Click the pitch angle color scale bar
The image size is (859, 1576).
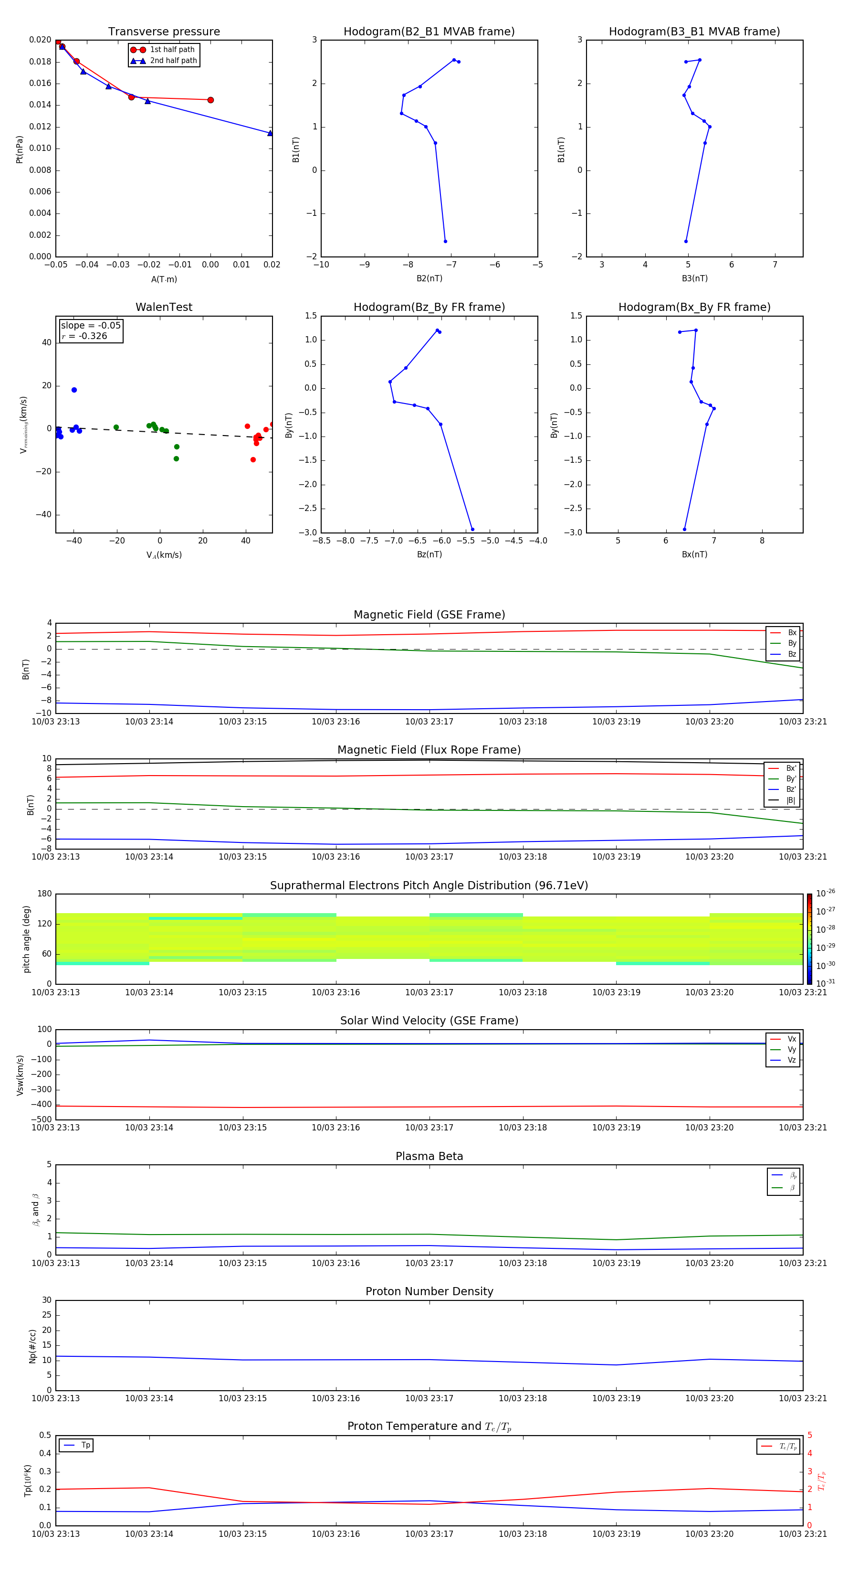(x=809, y=939)
